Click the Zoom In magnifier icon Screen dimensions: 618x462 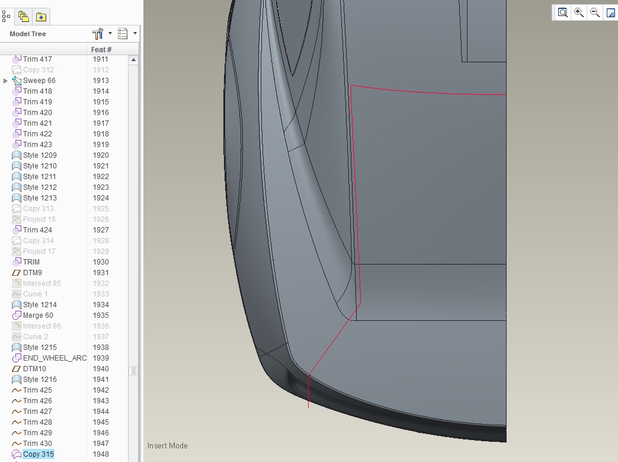tap(578, 12)
